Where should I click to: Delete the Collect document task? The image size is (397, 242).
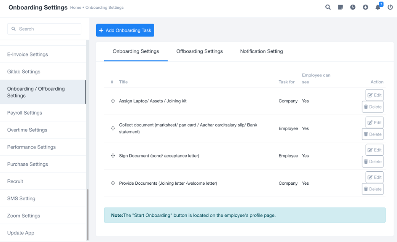coord(373,134)
